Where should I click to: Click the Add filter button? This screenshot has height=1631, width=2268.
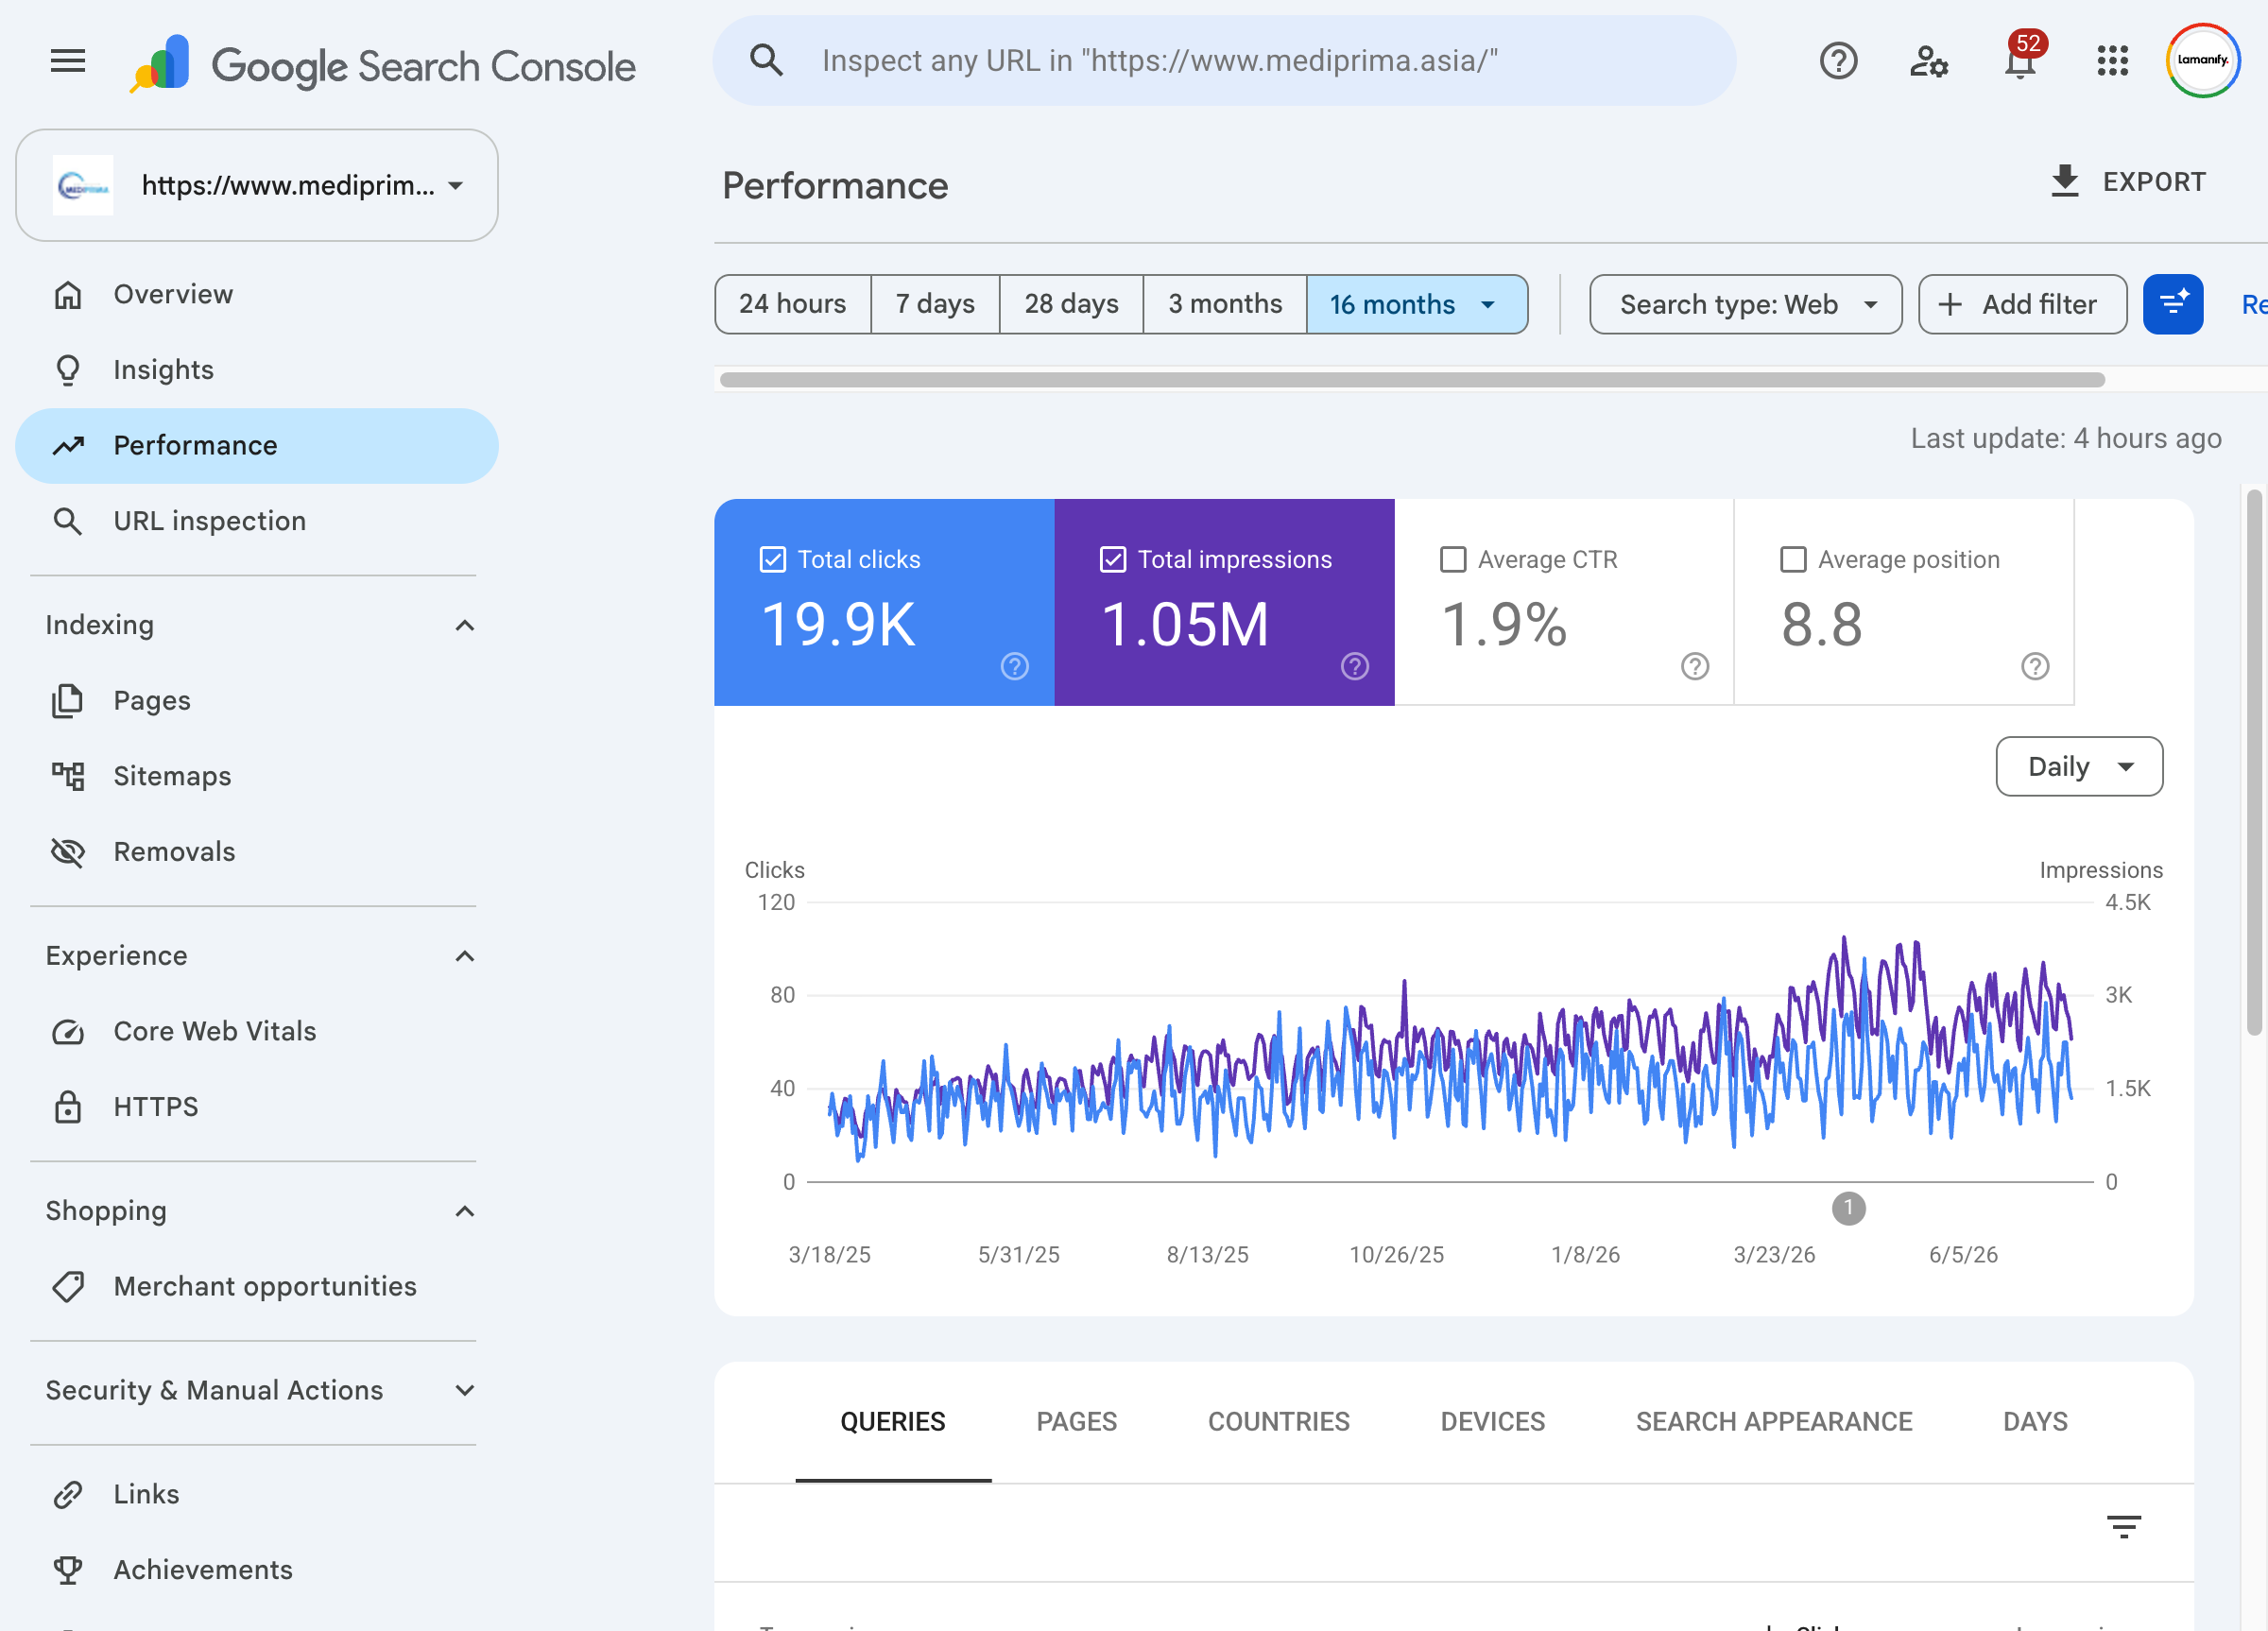point(2022,304)
